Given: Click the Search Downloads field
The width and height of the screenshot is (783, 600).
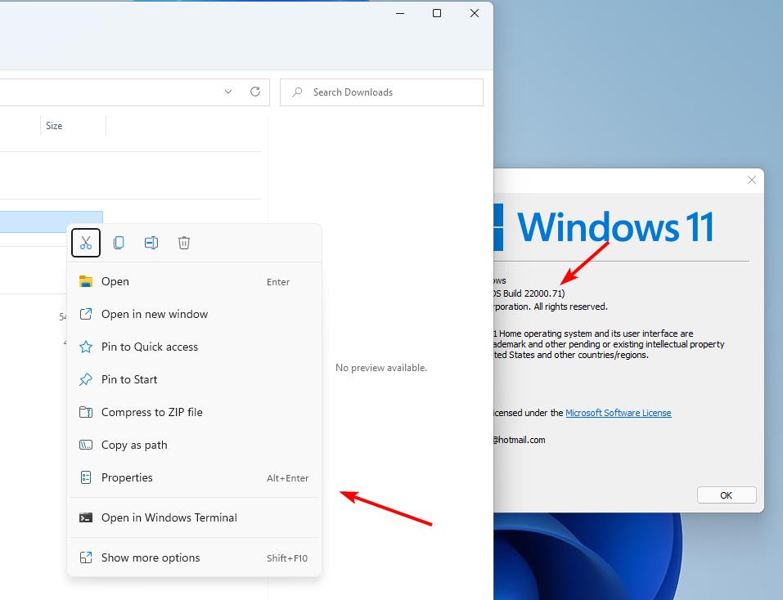Looking at the screenshot, I should (381, 92).
